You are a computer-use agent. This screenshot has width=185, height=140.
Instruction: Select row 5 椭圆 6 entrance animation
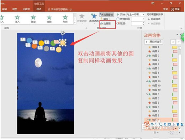pos(162,94)
